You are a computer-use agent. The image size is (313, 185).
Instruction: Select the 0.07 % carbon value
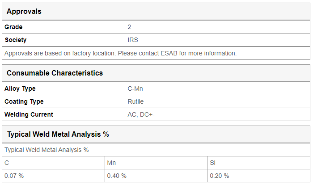tap(14, 176)
